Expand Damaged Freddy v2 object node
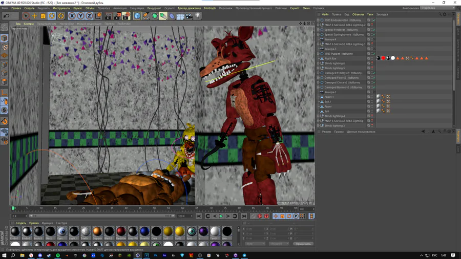461x259 pixels. (x=318, y=73)
